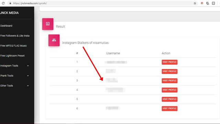The image size is (220, 124).
Task: Click the # column header
Action: coord(77,53)
